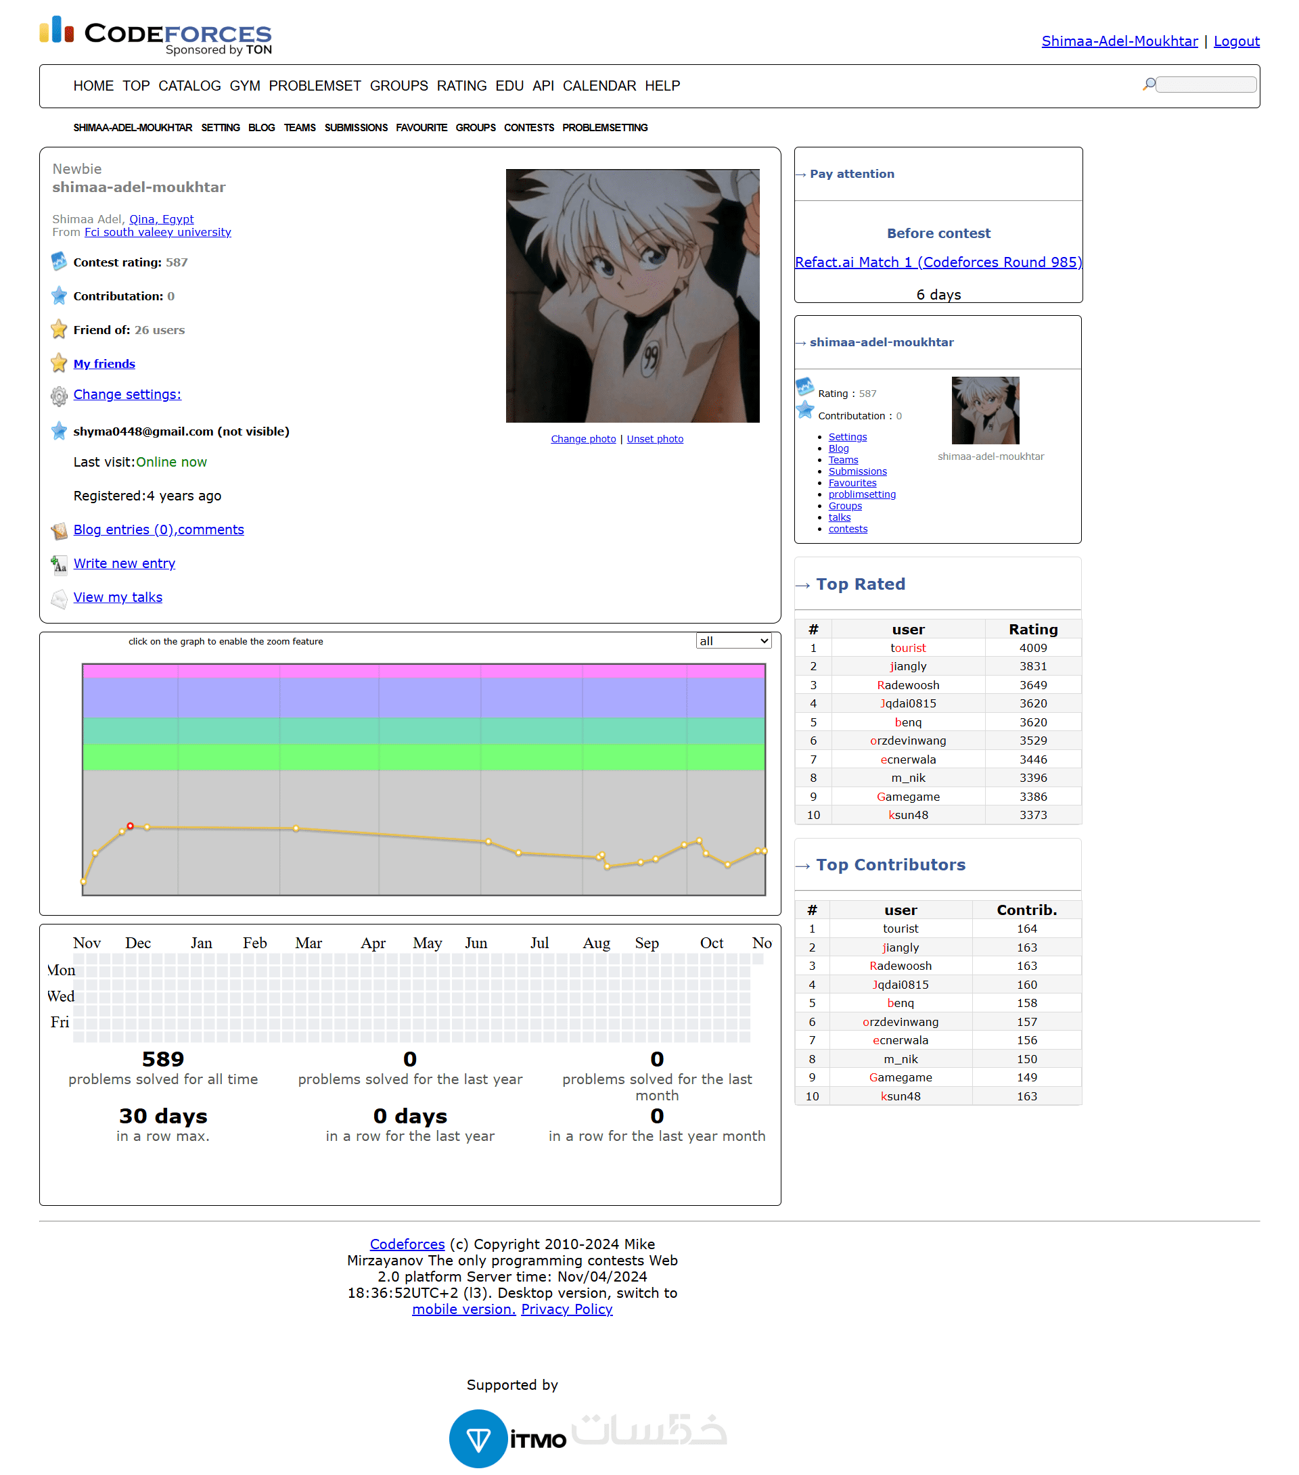Viewport: 1299px width, 1475px height.
Task: Click the gold star beside Friend of
Action: point(58,329)
